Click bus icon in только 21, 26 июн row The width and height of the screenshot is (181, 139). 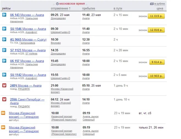click(3, 127)
